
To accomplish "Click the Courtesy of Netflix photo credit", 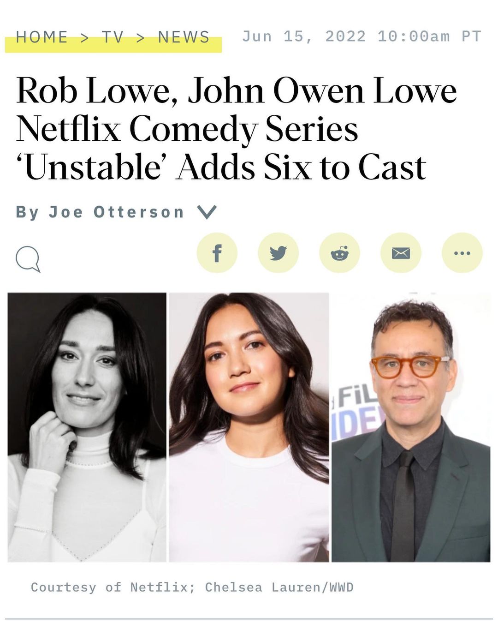I will pyautogui.click(x=192, y=587).
